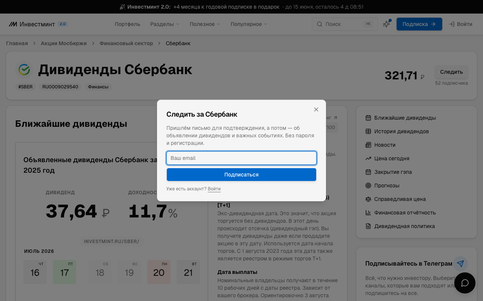Expand the Разделы dropdown menu
The image size is (483, 301).
tap(165, 24)
